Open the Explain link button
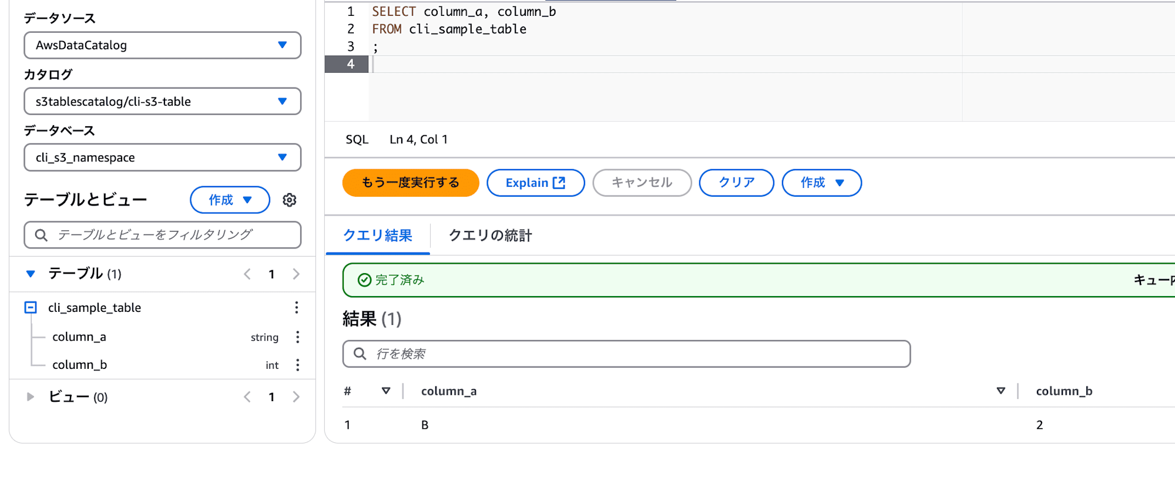This screenshot has height=501, width=1175. pyautogui.click(x=536, y=183)
